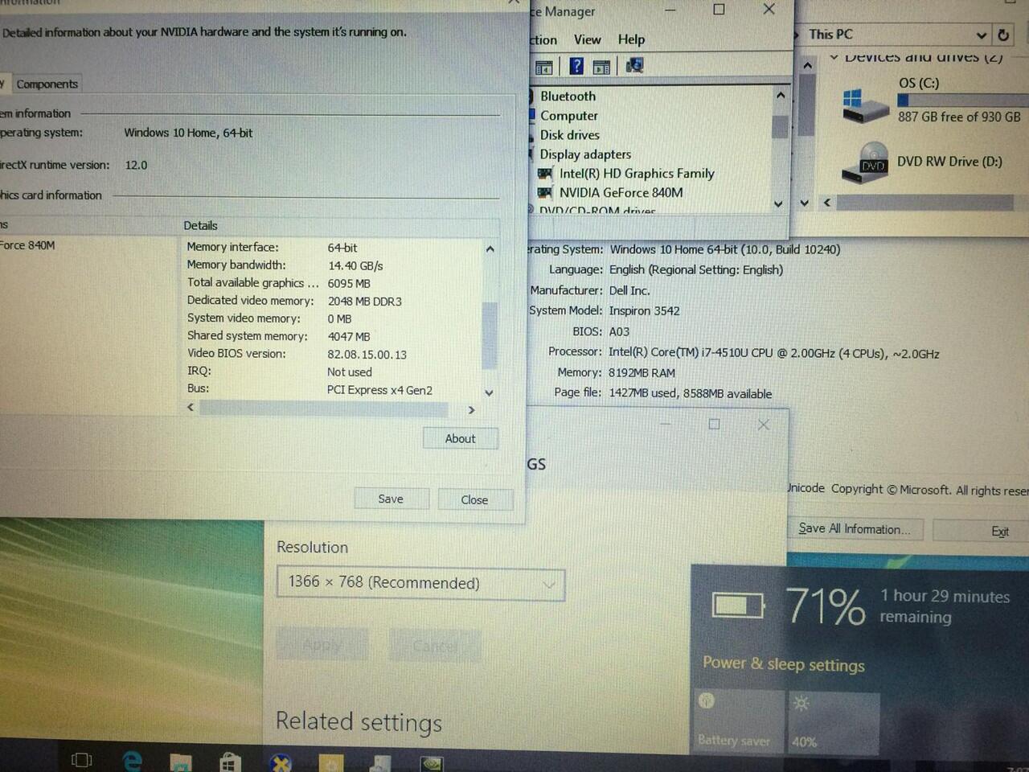Screen dimensions: 1029x772
Task: Open the Action menu in Device Manager
Action: coord(543,40)
